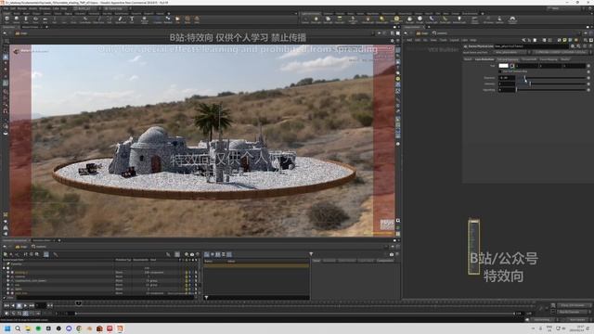Adjust the first parameter slider below Tint
The width and height of the screenshot is (594, 334).
(x=551, y=78)
